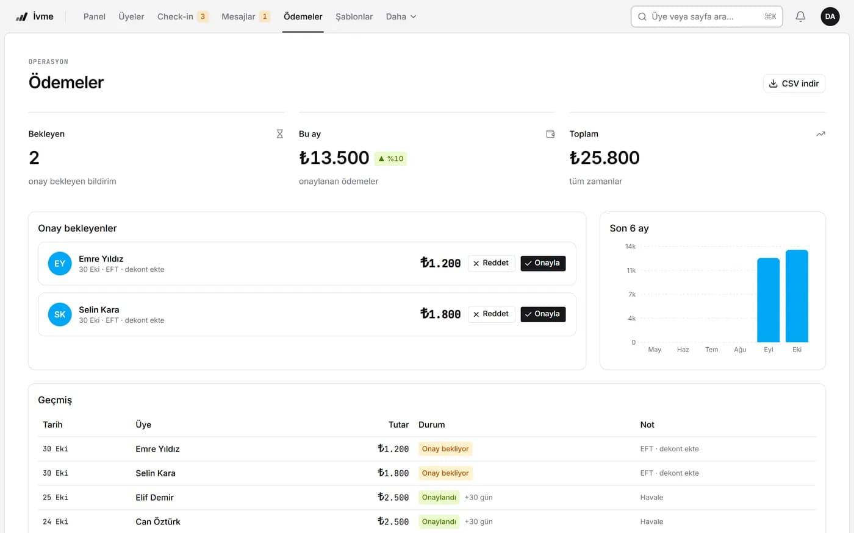Click Onaylandı status in Can Öztürk row
This screenshot has height=533, width=854.
tap(439, 521)
